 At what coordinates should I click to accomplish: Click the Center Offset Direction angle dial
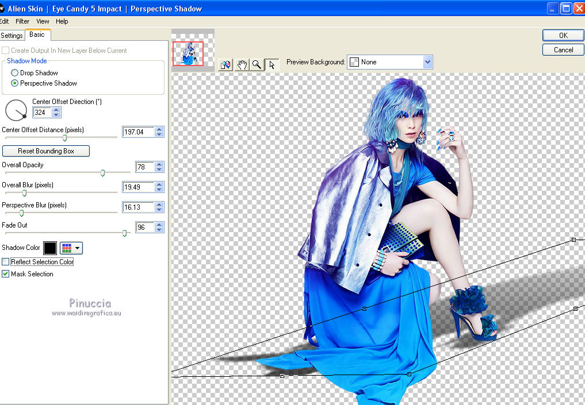click(x=16, y=110)
